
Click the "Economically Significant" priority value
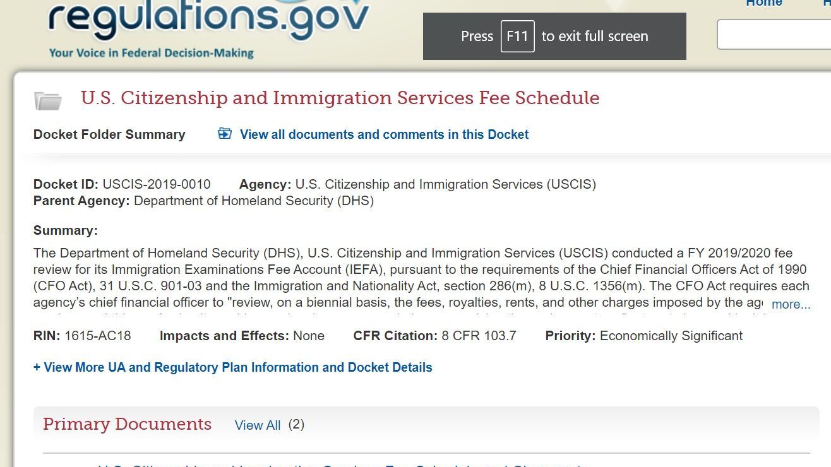[x=671, y=336]
